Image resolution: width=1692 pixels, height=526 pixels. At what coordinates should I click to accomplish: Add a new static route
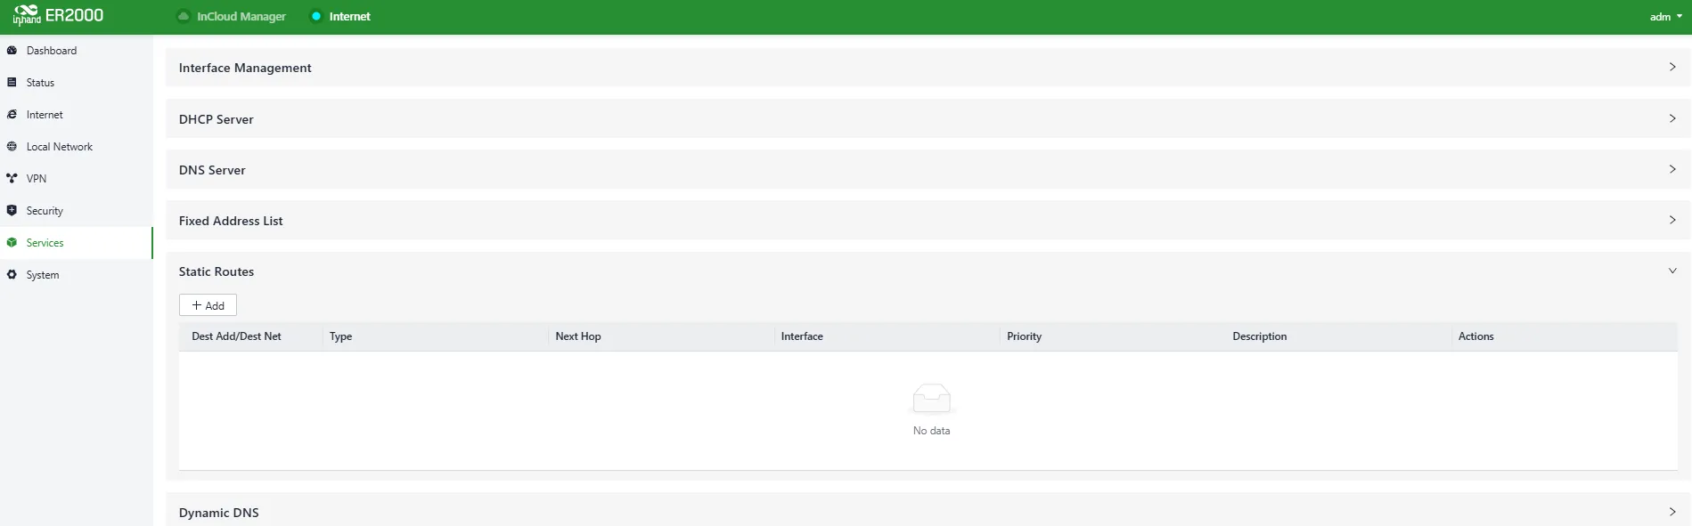point(208,305)
